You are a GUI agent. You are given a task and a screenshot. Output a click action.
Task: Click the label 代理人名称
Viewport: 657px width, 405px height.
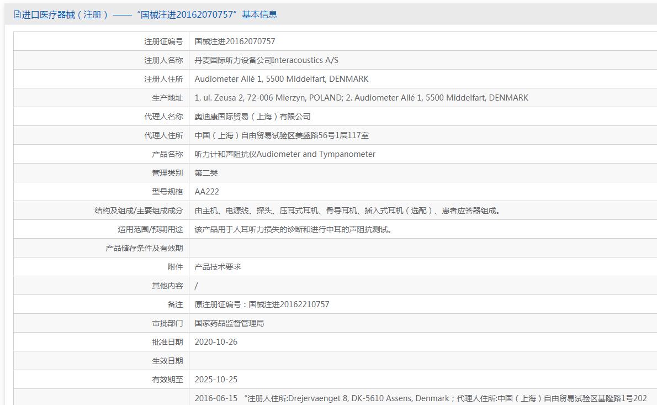163,117
